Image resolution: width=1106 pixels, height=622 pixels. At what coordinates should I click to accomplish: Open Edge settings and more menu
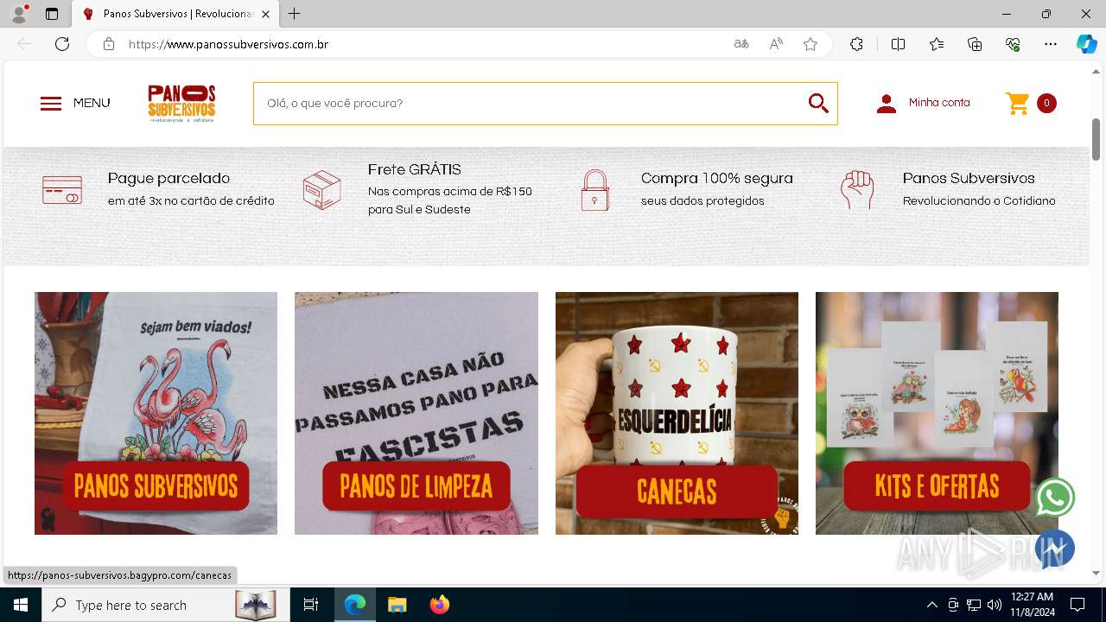point(1051,44)
